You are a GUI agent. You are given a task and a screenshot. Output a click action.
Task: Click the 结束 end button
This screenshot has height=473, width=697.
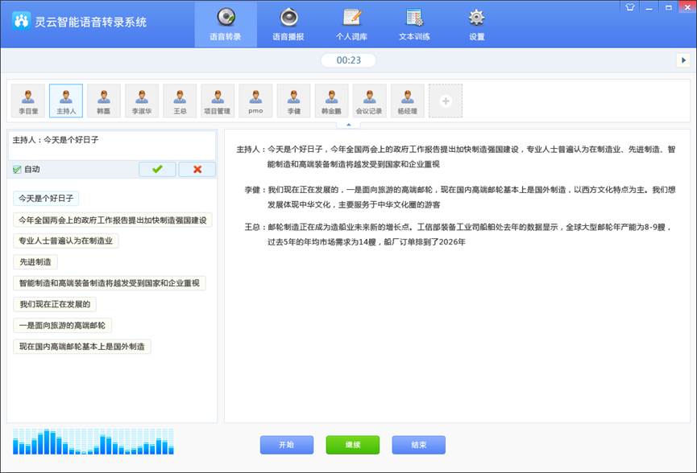pos(419,444)
